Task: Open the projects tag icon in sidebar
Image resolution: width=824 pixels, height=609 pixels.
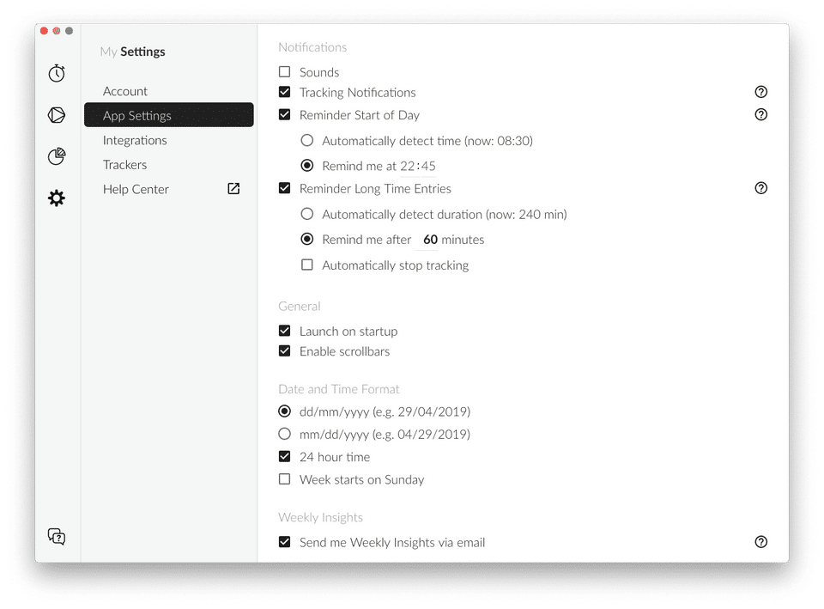Action: 57,115
